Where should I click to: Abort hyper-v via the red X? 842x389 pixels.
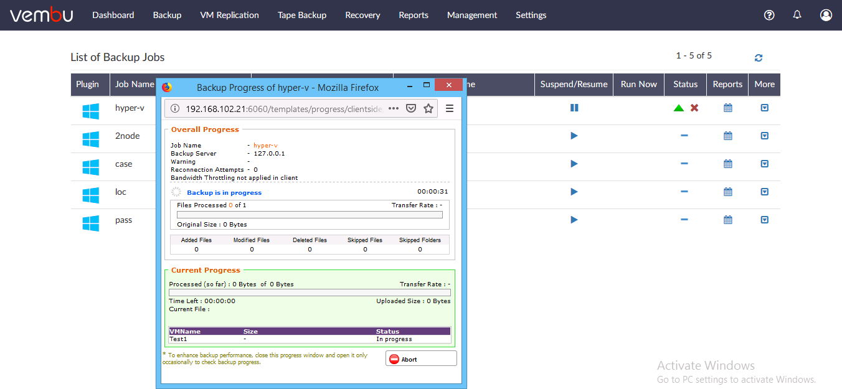pyautogui.click(x=694, y=108)
